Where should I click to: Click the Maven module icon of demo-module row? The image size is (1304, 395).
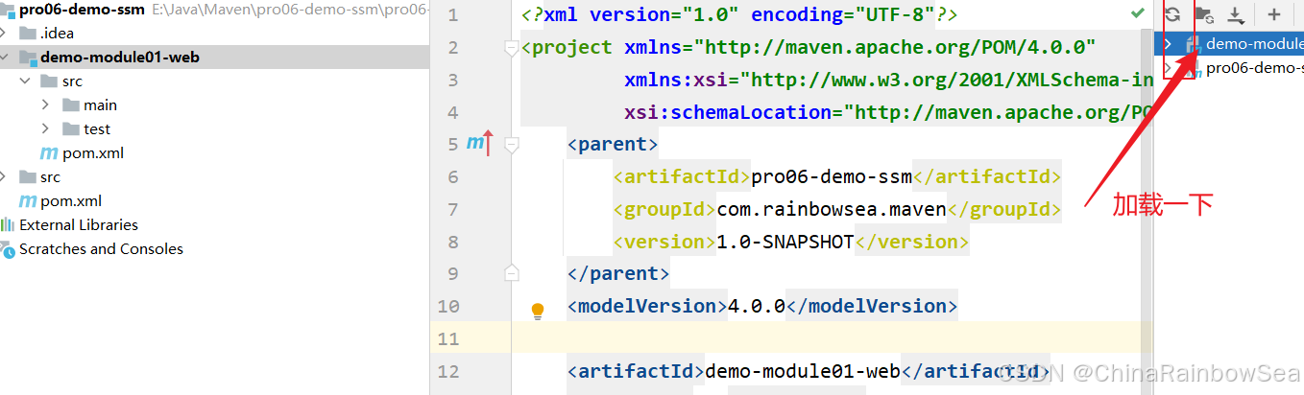(x=1194, y=43)
